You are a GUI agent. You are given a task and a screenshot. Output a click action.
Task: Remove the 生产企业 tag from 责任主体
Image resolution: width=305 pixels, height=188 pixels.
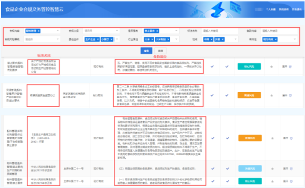[98, 39]
